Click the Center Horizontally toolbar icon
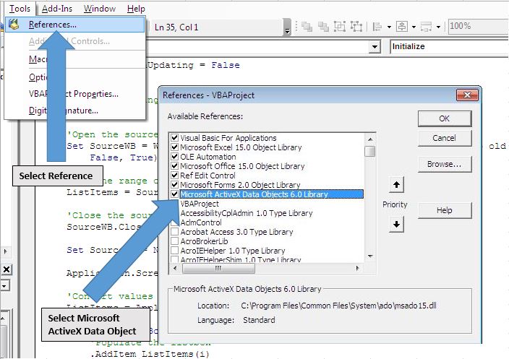509x359 pixels. 401,27
